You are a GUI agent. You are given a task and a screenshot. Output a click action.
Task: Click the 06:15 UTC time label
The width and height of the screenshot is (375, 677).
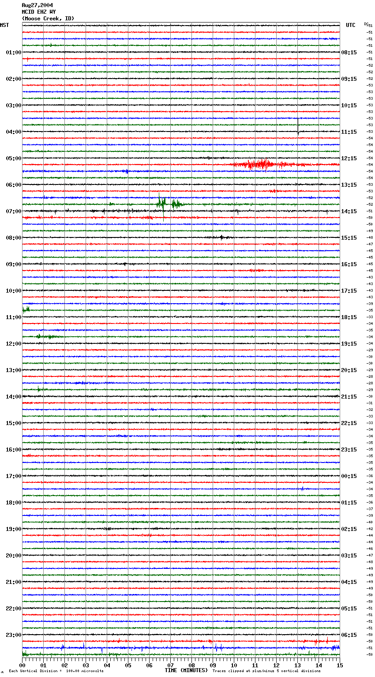point(349,635)
